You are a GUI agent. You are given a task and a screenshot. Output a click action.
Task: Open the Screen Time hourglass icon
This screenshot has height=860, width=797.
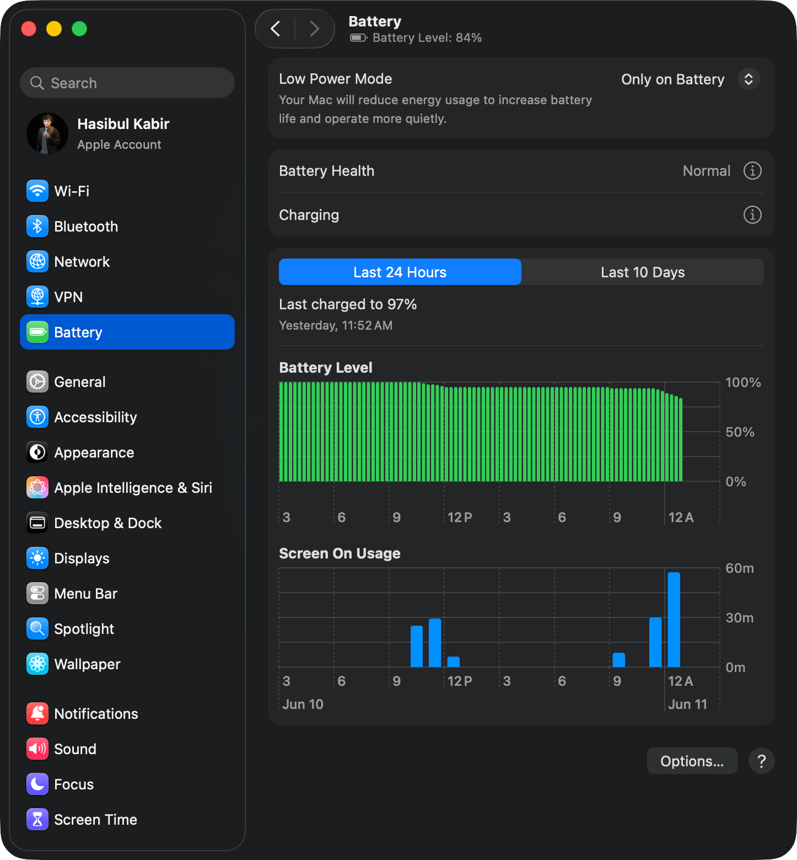click(37, 820)
